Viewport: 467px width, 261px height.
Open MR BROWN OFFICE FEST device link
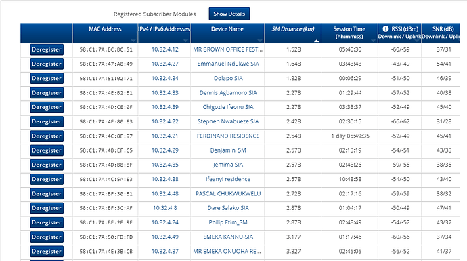click(x=228, y=49)
